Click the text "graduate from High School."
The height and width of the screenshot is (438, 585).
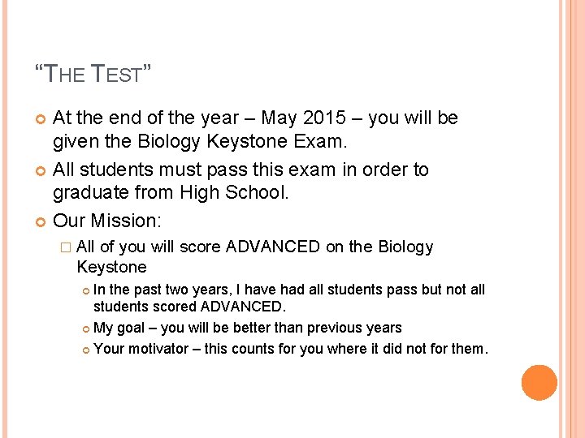[171, 193]
